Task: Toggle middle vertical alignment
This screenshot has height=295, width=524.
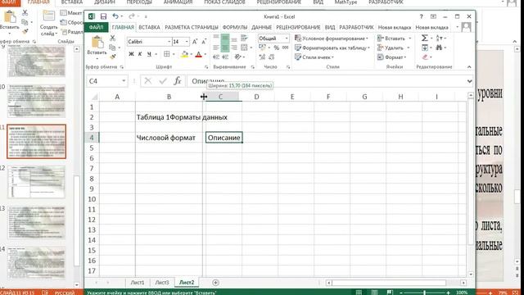Action: coord(225,39)
